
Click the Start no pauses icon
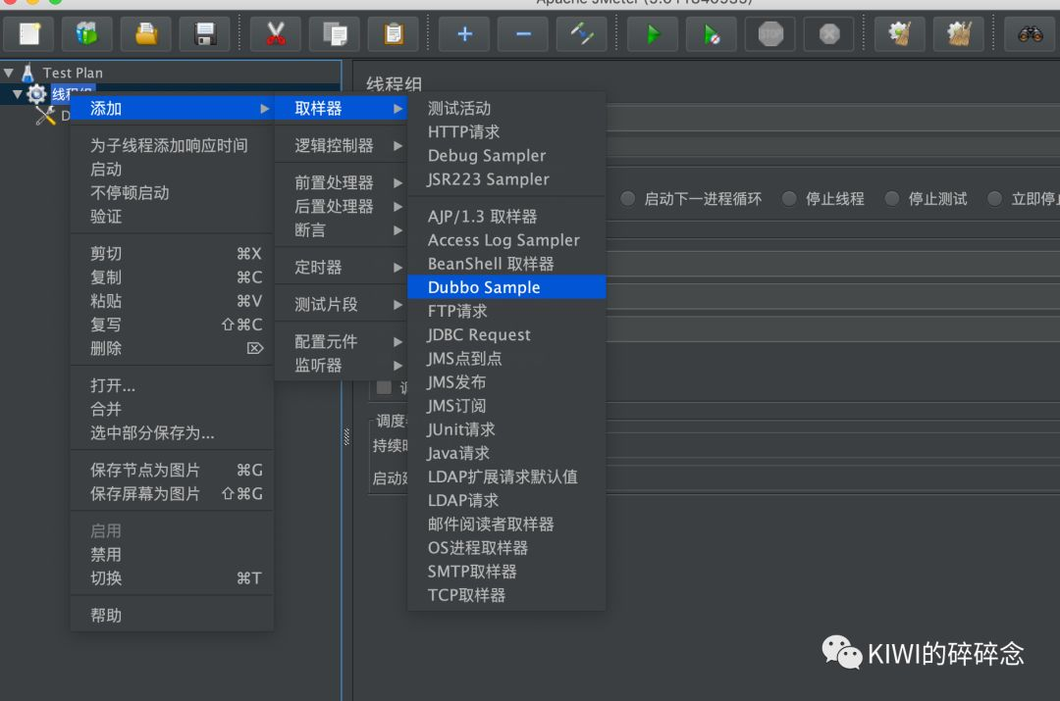[x=712, y=33]
